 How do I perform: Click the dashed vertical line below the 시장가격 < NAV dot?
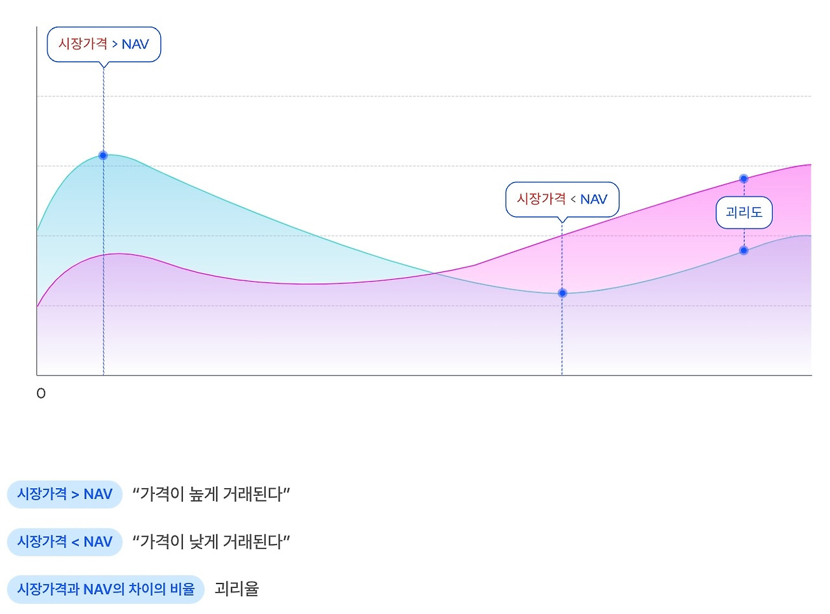point(562,338)
